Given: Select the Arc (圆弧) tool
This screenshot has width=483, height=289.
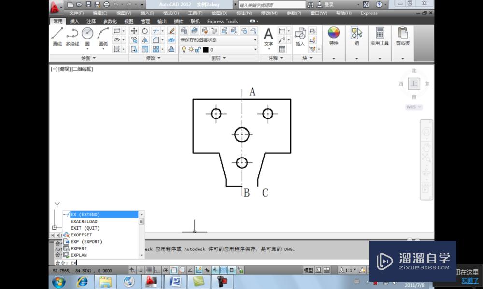Looking at the screenshot, I should coord(104,33).
